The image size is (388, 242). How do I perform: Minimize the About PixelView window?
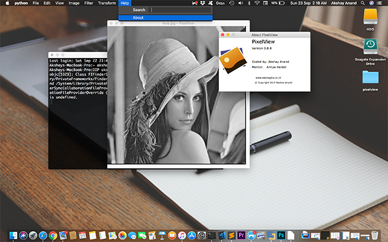pos(228,35)
